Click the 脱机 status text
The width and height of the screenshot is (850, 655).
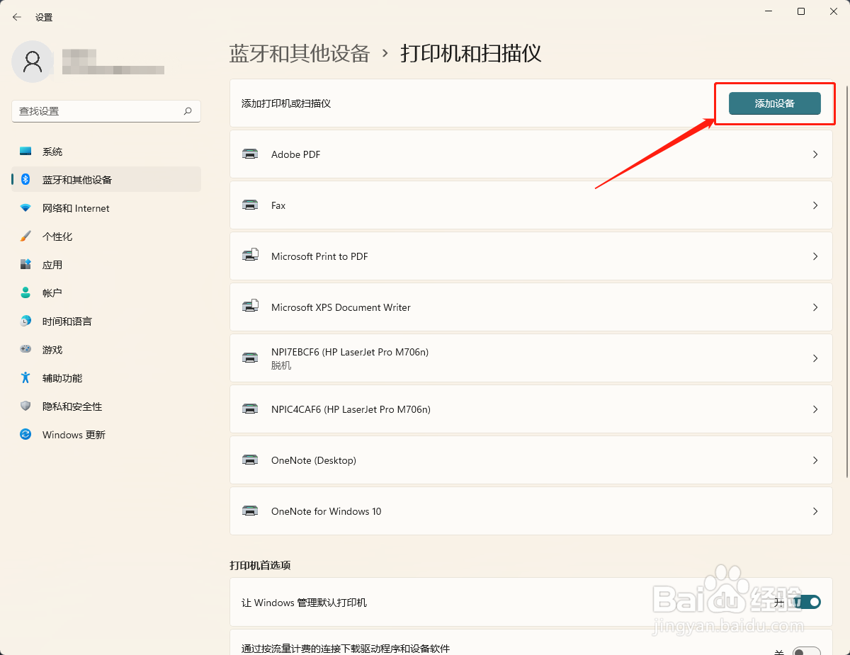(x=281, y=365)
